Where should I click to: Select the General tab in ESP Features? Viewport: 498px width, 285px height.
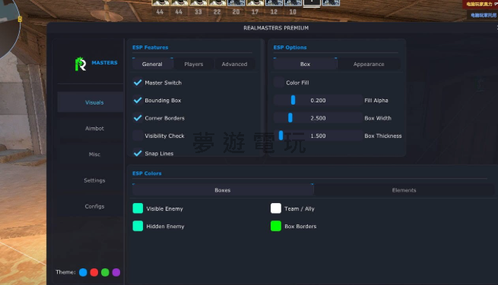[153, 64]
